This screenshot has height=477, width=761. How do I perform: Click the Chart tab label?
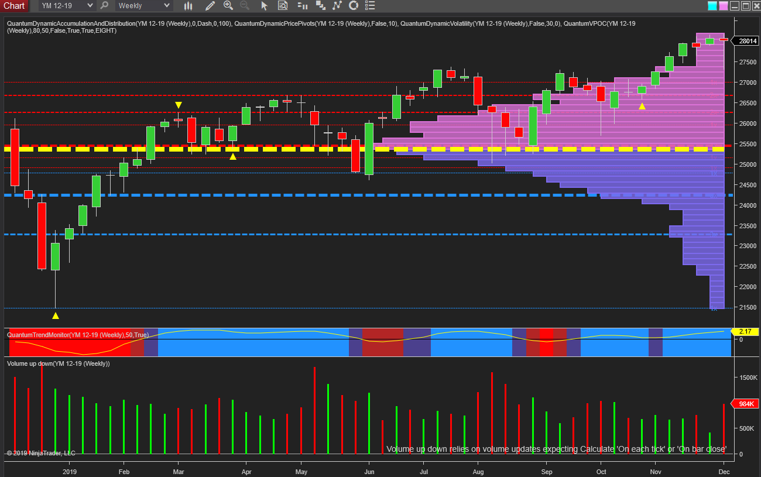click(14, 6)
